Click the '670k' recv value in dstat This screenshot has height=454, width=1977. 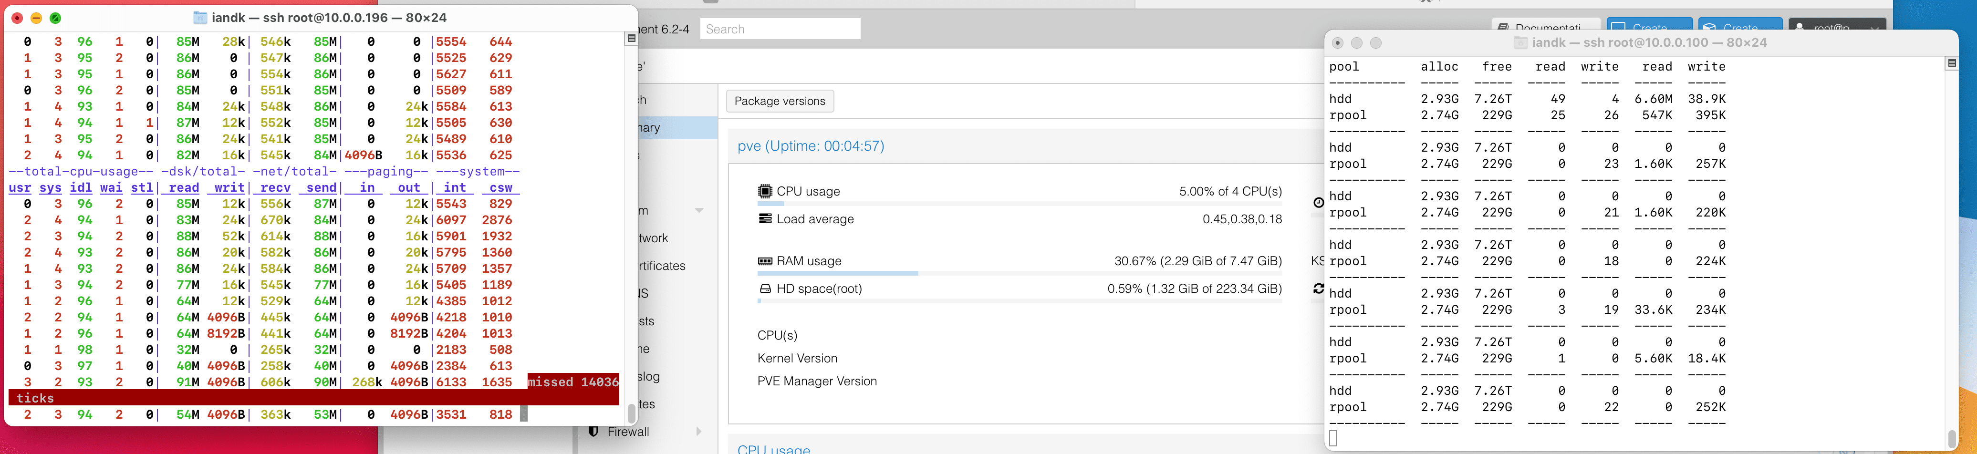(x=276, y=220)
